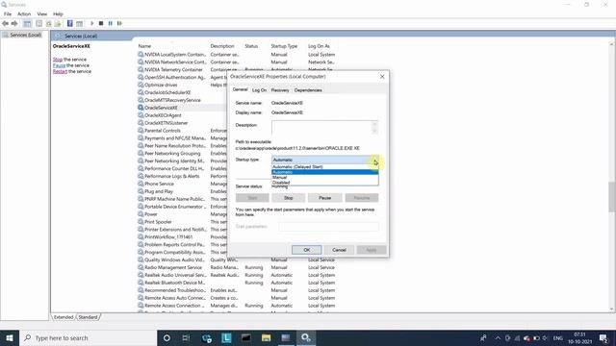
Task: Open the Windows Start menu
Action: (x=10, y=337)
